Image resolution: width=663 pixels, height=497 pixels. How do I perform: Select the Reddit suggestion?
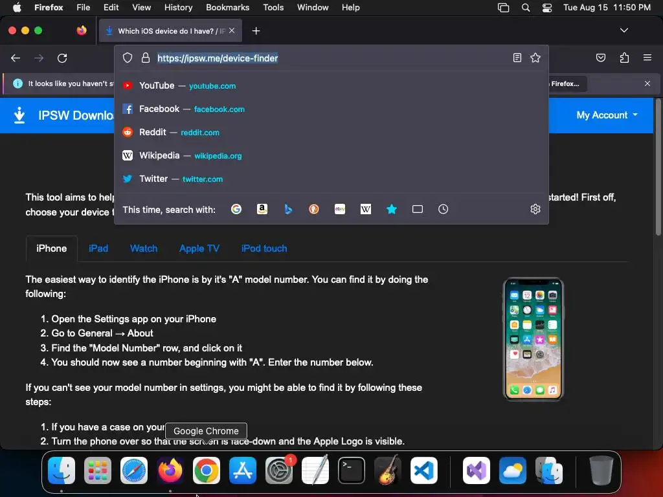pos(331,132)
